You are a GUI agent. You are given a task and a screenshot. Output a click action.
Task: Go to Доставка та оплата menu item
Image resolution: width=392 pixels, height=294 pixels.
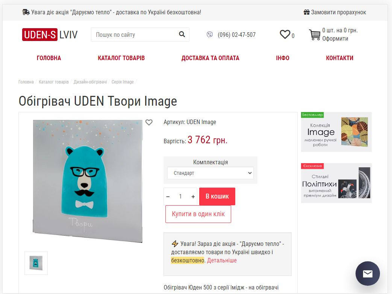[x=210, y=58]
